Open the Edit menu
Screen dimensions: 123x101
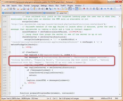point(8,6)
